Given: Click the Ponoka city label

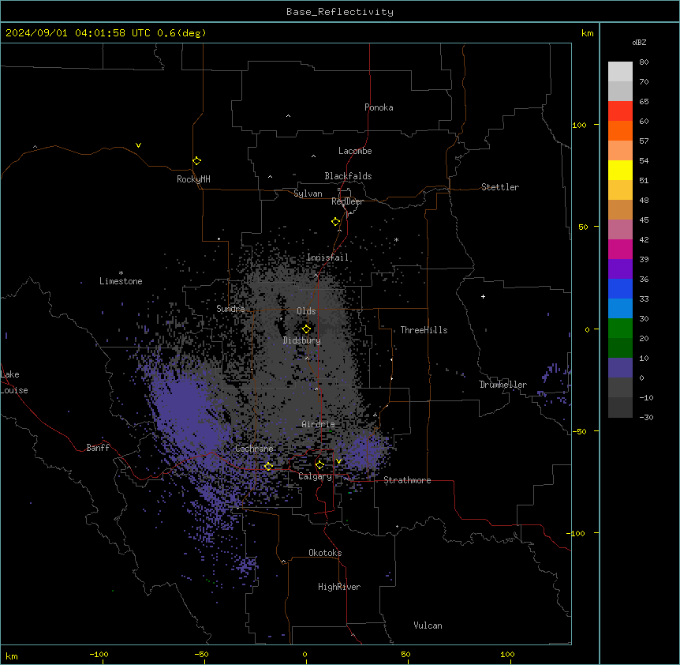Looking at the screenshot, I should [379, 107].
